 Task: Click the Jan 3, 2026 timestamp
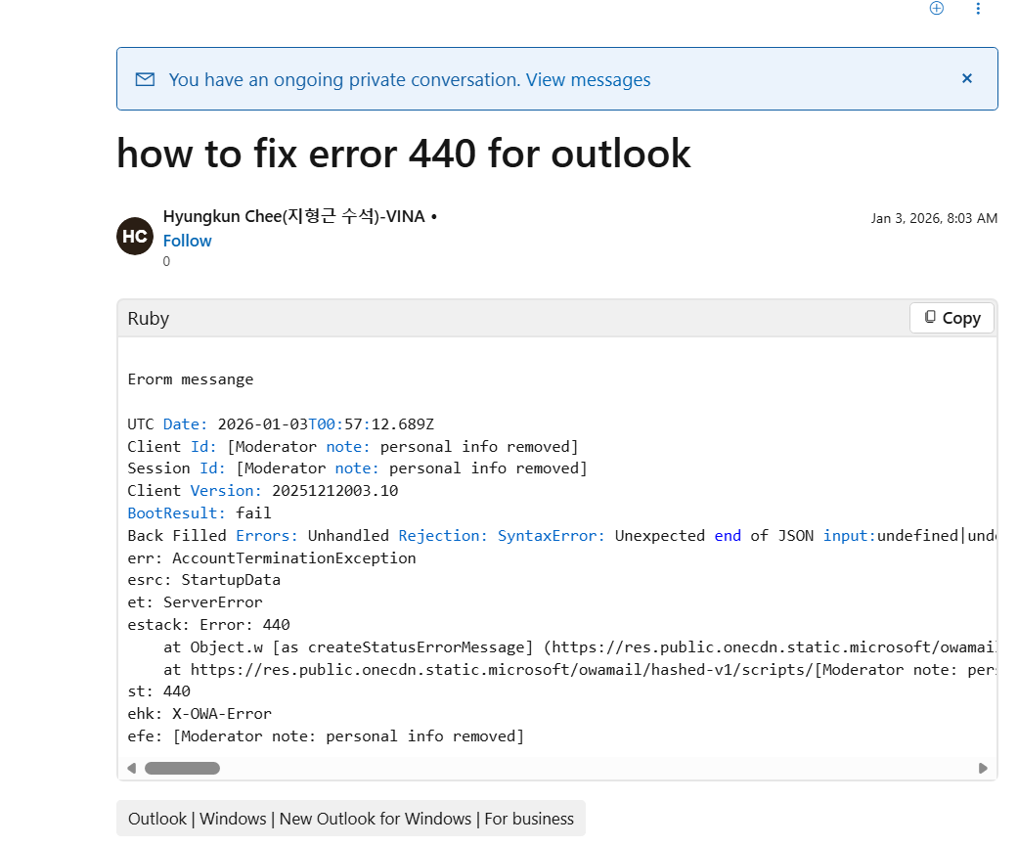tap(934, 218)
